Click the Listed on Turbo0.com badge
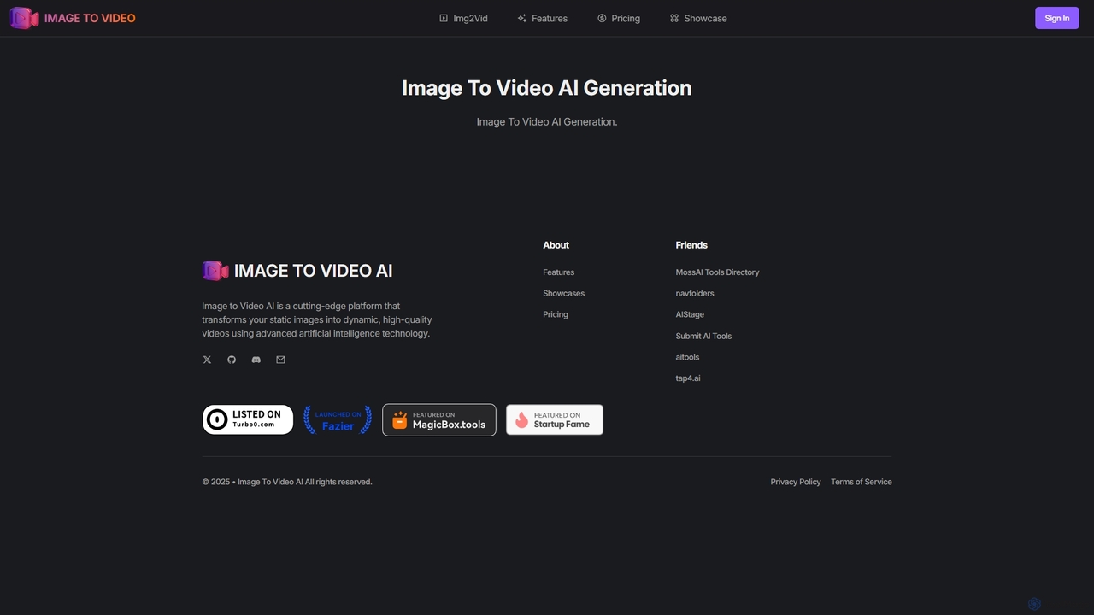This screenshot has height=615, width=1094. [x=248, y=419]
